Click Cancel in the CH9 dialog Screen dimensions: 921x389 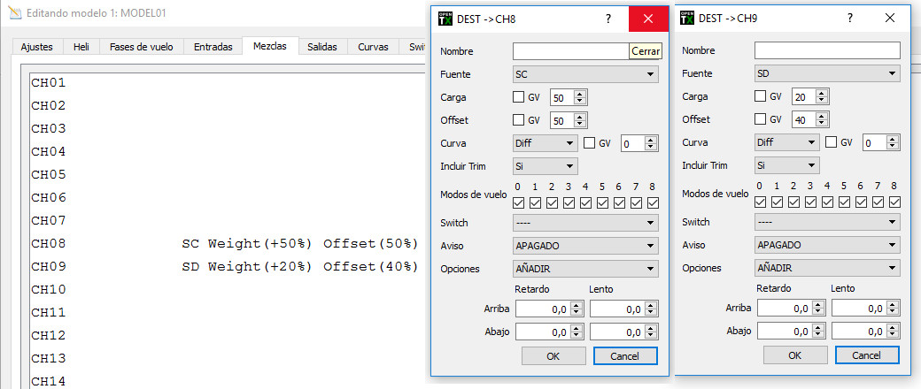click(x=867, y=355)
